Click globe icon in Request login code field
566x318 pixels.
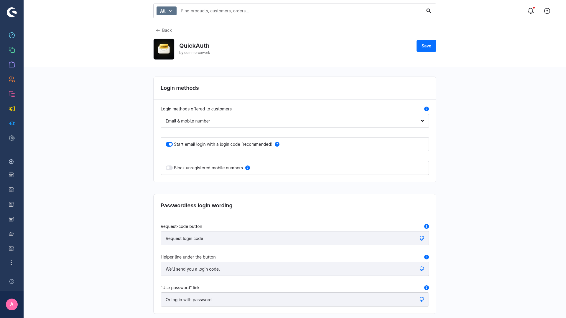point(422,238)
